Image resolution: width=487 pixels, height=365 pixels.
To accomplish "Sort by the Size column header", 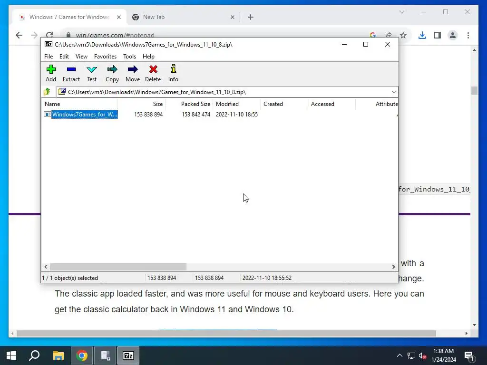I will pos(142,104).
